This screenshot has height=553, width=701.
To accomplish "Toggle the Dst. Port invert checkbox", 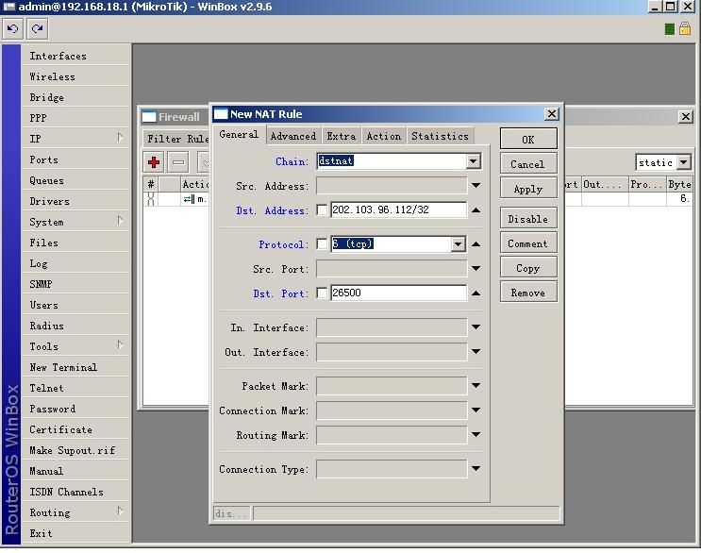I will [x=322, y=293].
